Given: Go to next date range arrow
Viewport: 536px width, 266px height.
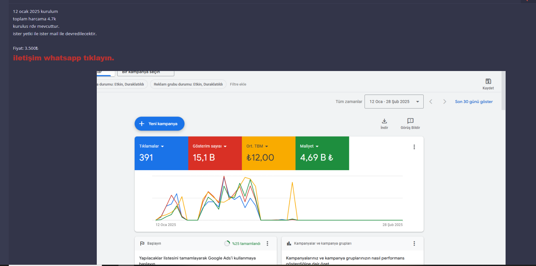Looking at the screenshot, I should tap(444, 102).
